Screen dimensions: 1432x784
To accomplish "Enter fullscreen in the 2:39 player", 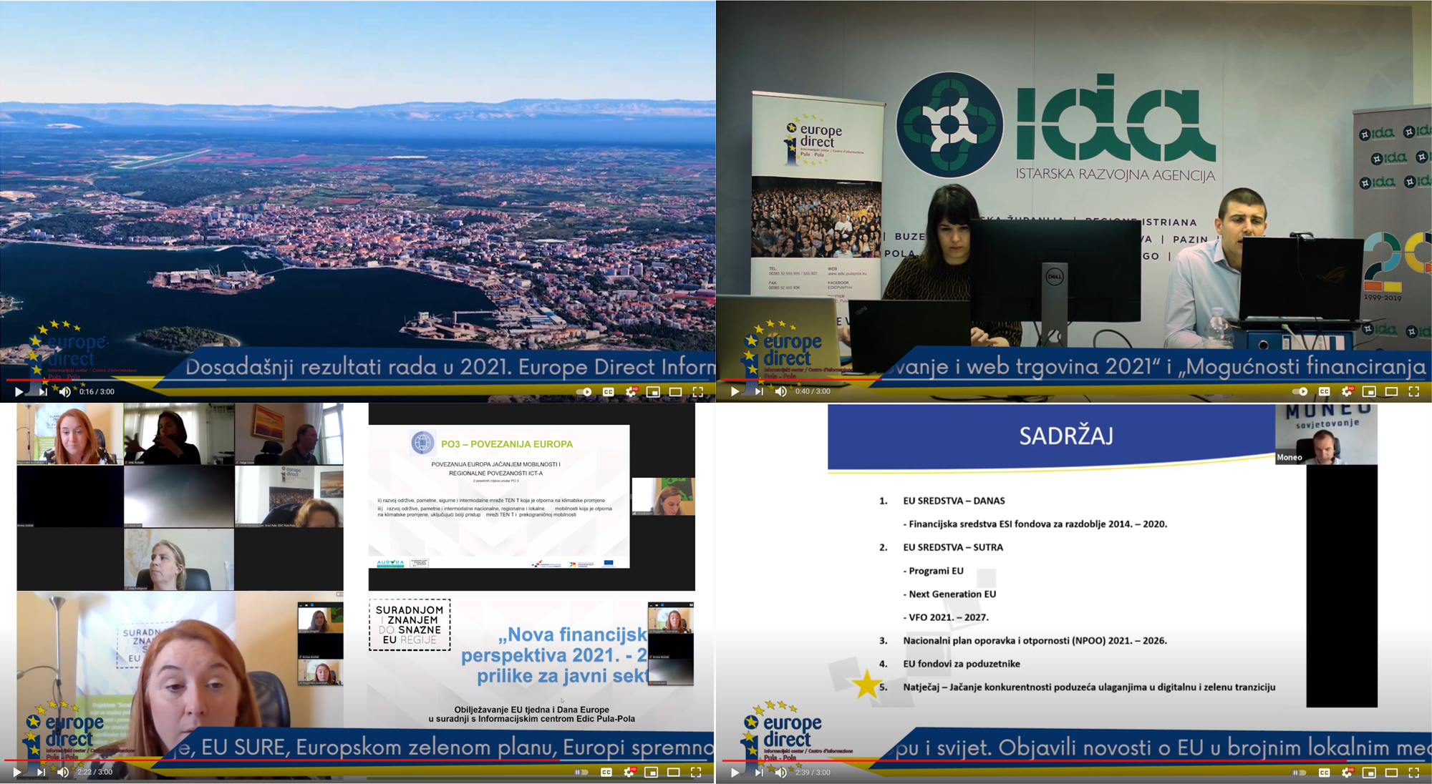I will coord(1414,773).
